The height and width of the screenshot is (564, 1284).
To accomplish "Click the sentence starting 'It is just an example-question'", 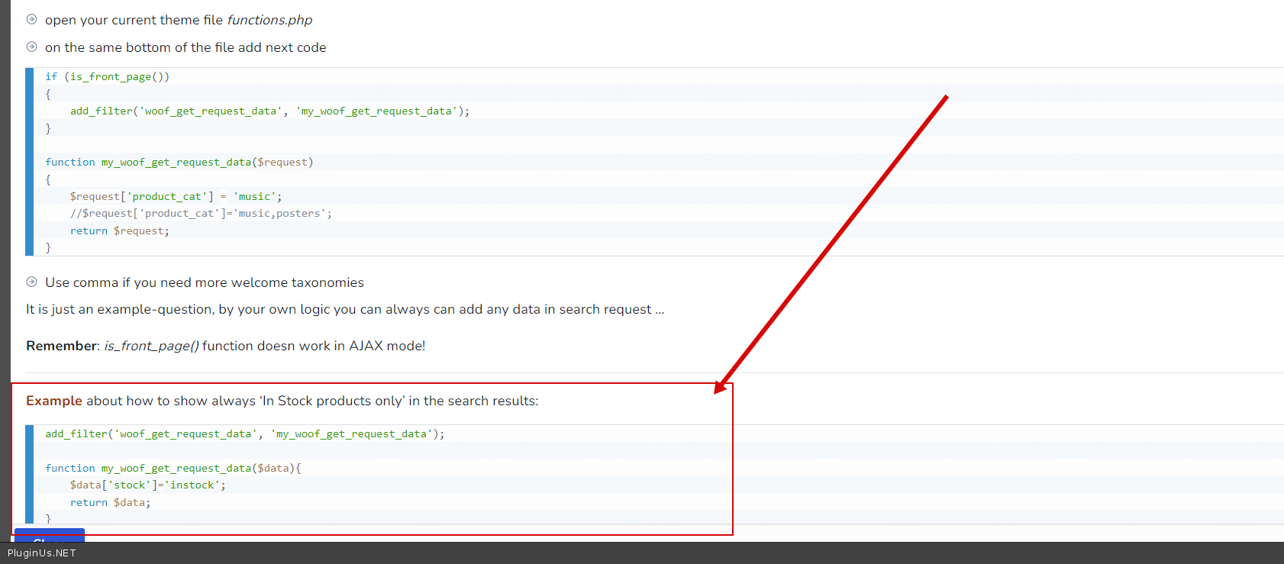I will click(344, 310).
